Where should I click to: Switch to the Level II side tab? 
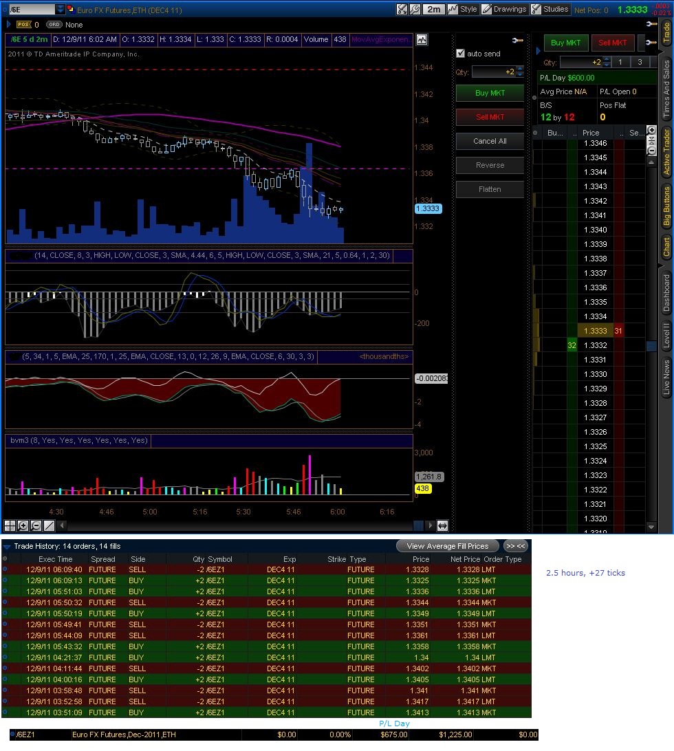(666, 335)
